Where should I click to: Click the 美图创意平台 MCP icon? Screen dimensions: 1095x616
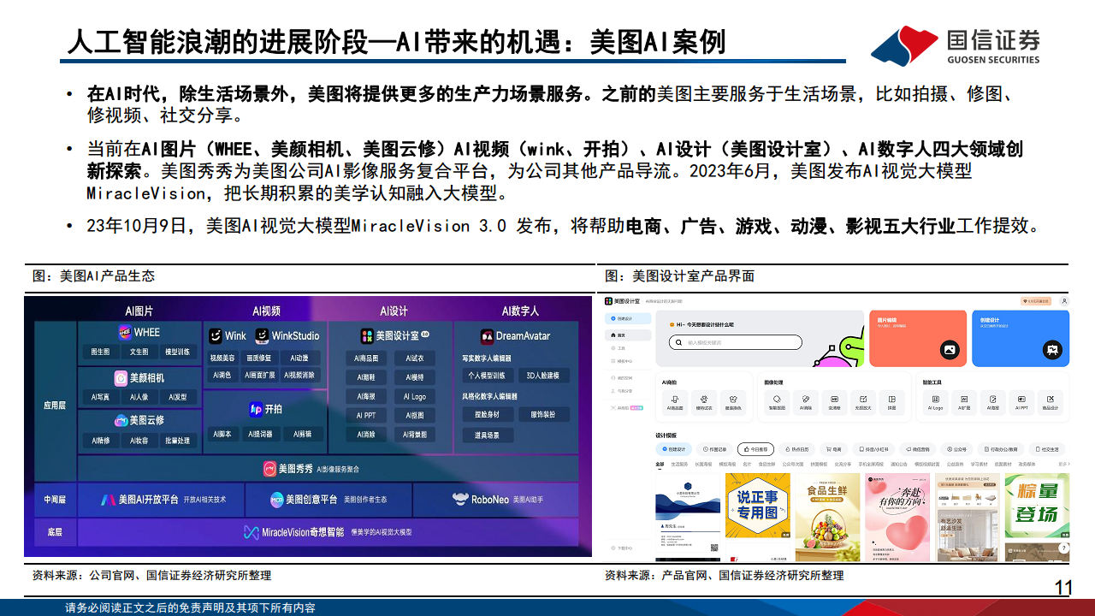276,500
